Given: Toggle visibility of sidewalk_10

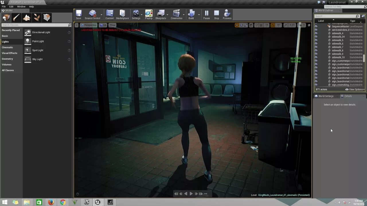Looking at the screenshot, I should click(316, 57).
